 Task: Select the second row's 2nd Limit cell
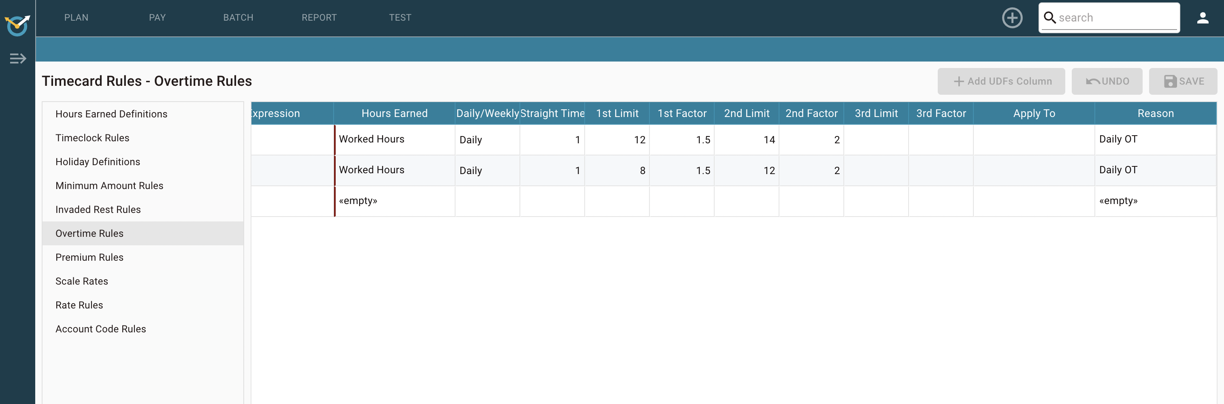(746, 171)
